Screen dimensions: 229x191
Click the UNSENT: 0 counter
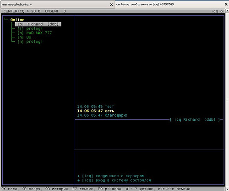pyautogui.click(x=55, y=11)
